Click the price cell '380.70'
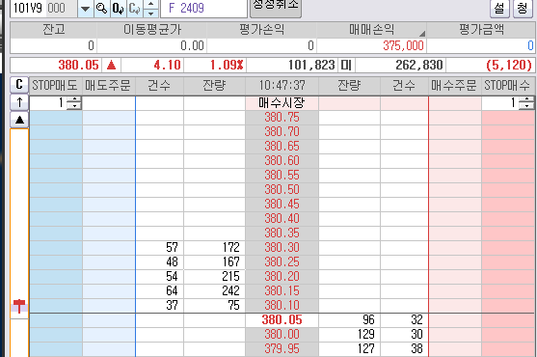 click(282, 132)
